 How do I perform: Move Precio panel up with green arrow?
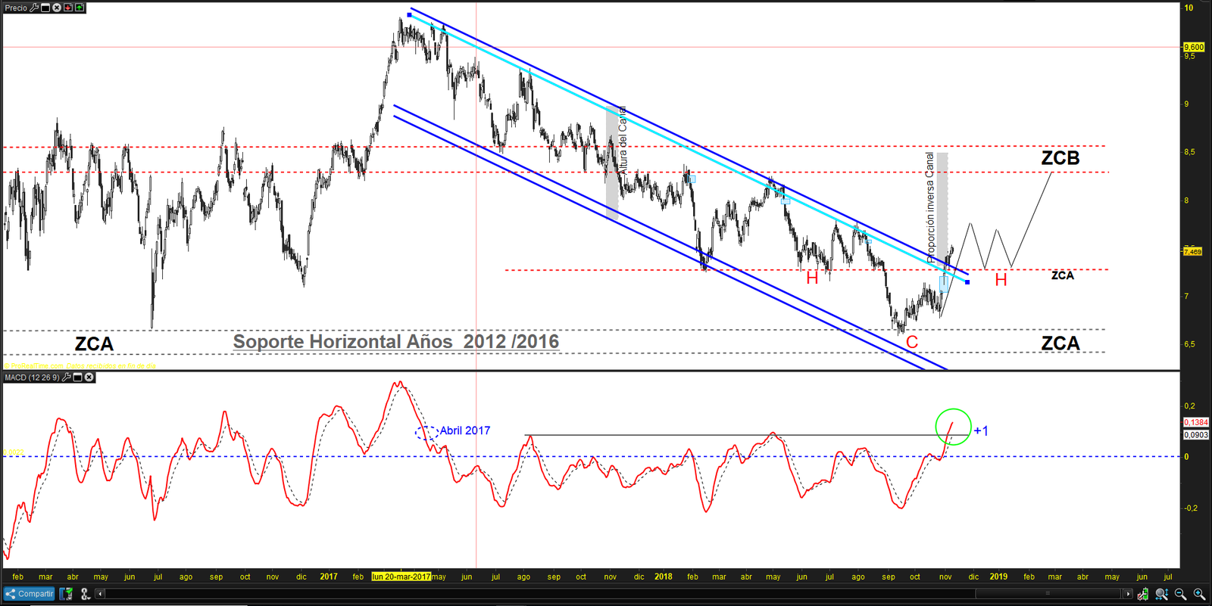pos(80,8)
